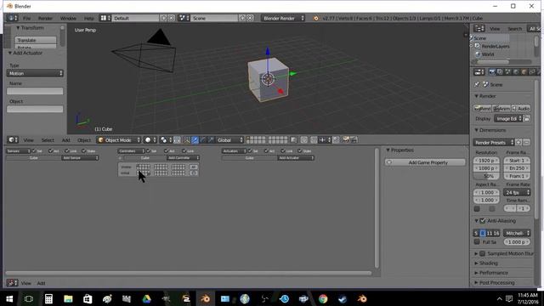Open Blender from the Windows taskbar

206,298
